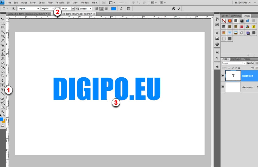Toggle visibility of the Background layer

point(223,87)
